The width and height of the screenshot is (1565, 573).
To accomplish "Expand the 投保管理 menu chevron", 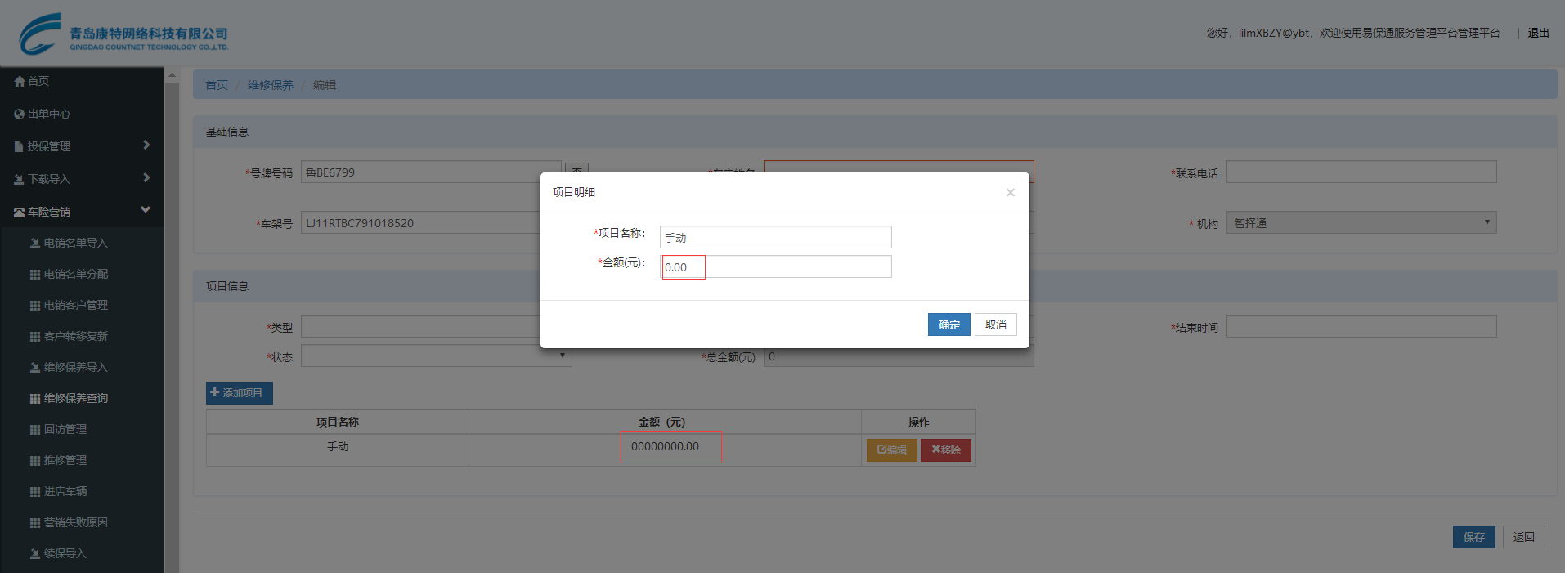I will click(x=146, y=145).
